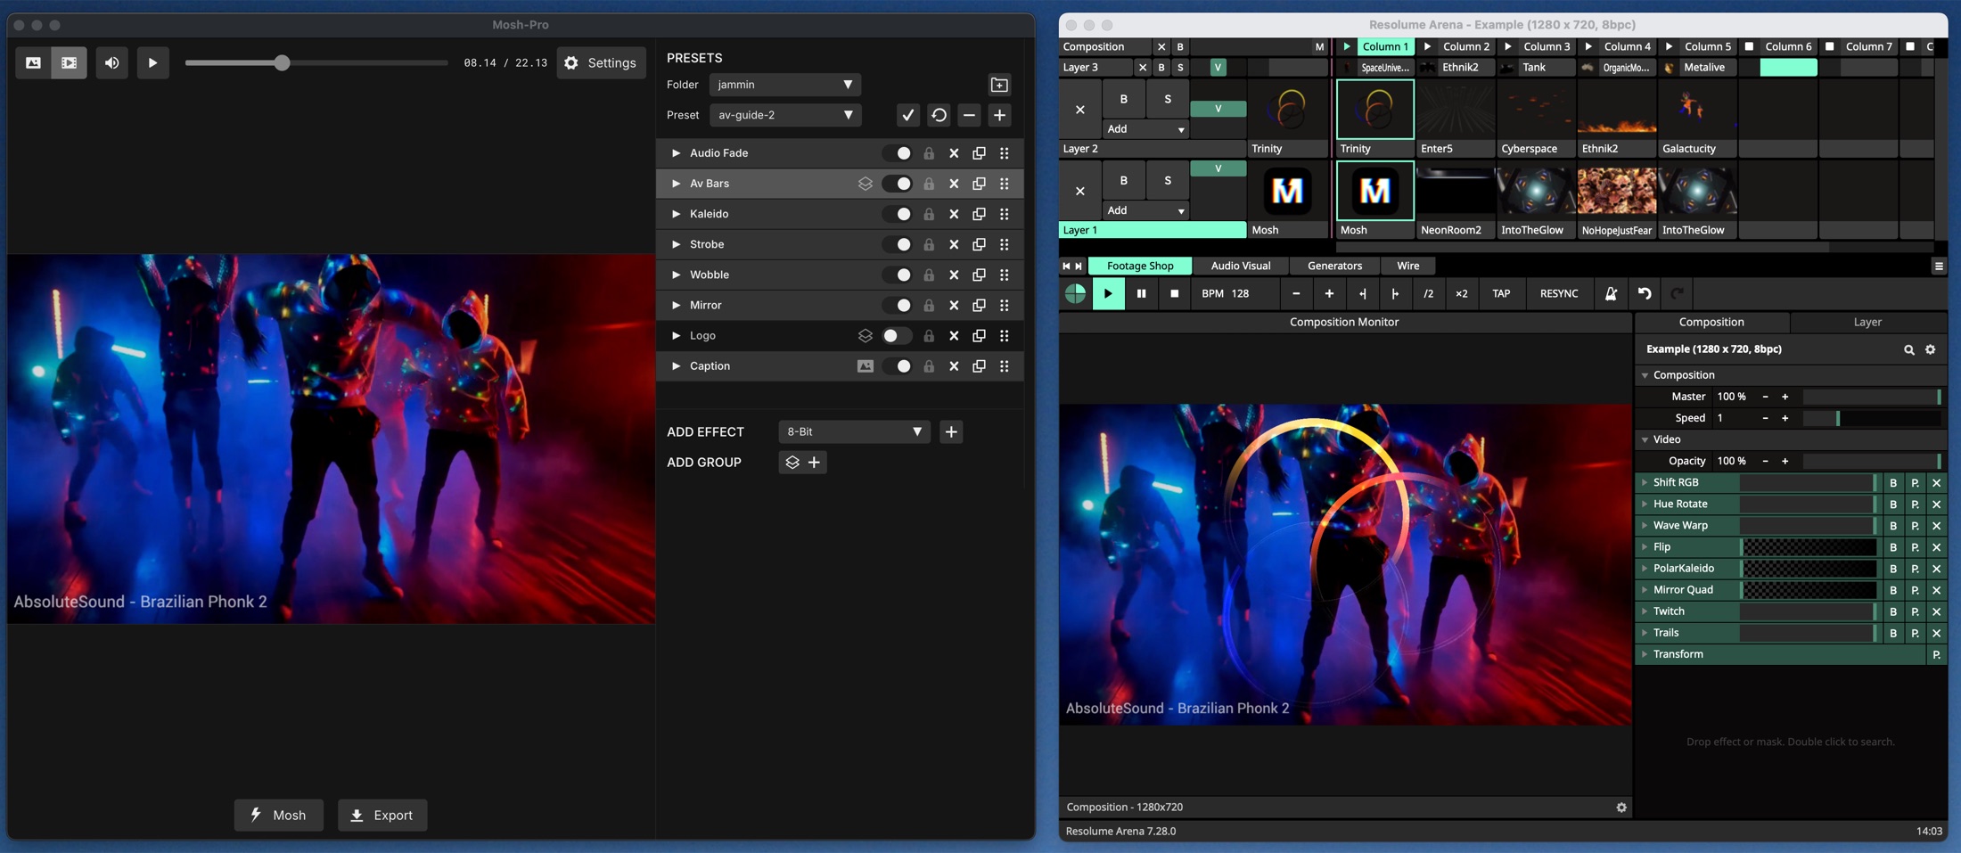Disable the Kaleido effect switch
The image size is (1961, 853).
click(x=897, y=214)
